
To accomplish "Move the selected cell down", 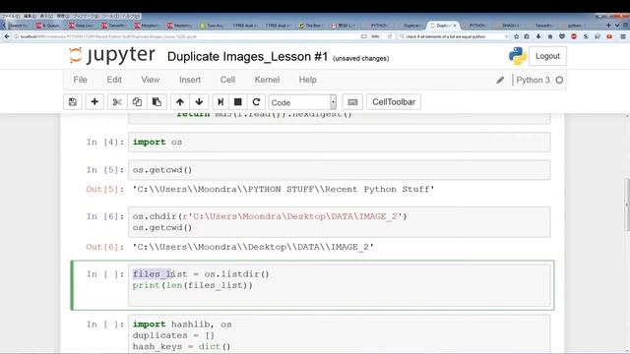I will coord(199,102).
